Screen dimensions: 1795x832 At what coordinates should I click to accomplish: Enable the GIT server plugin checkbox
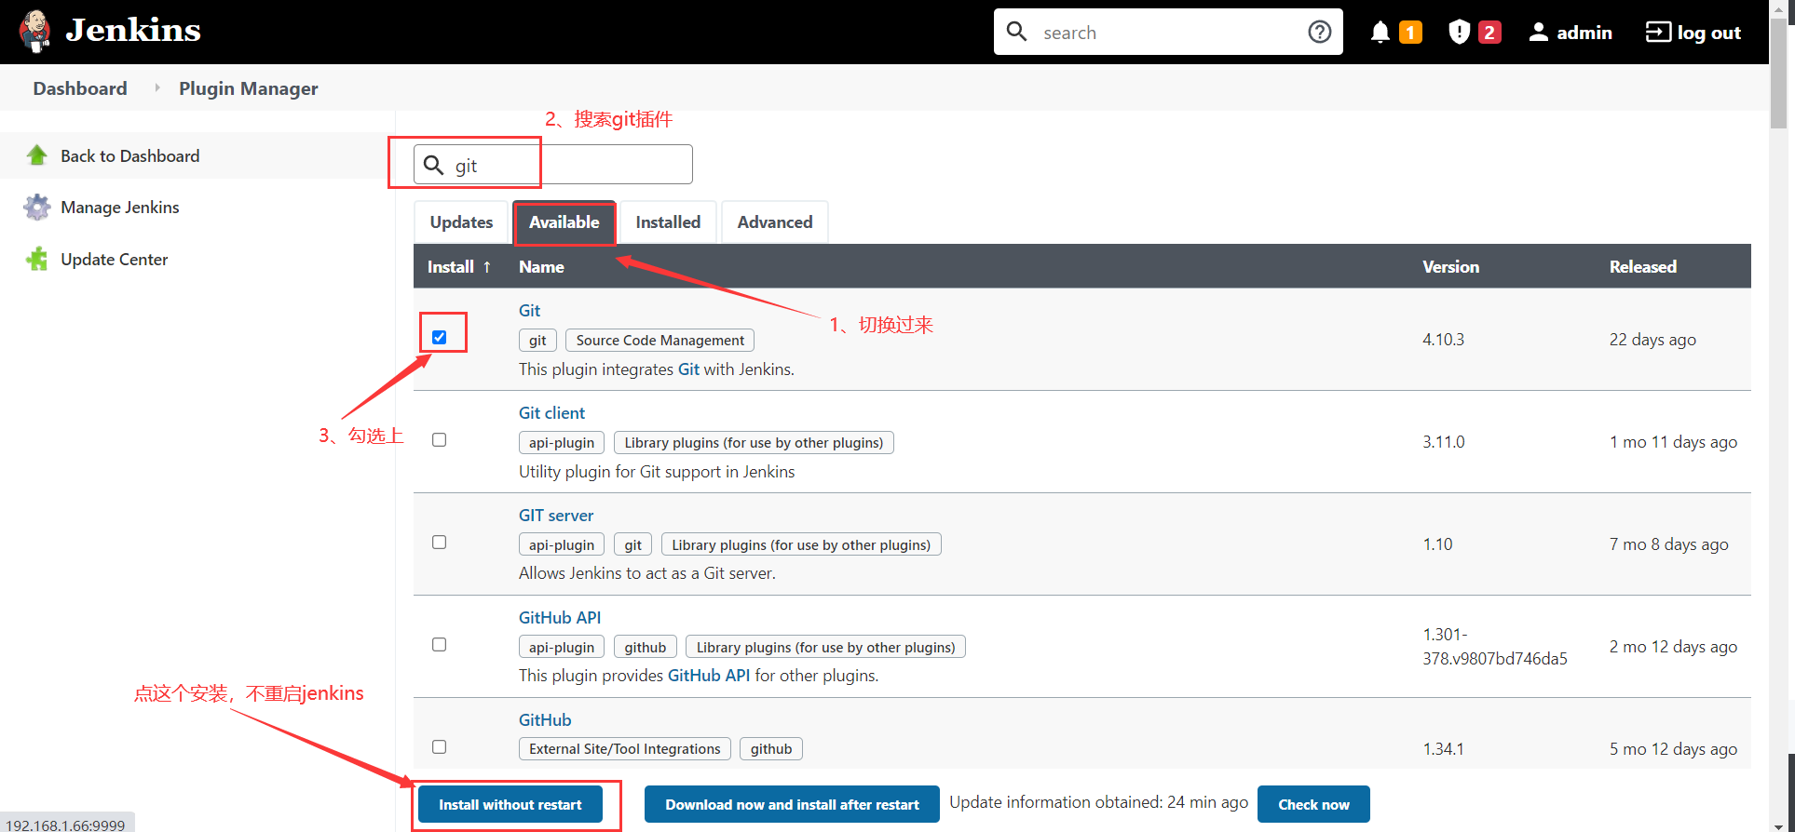[x=440, y=543]
